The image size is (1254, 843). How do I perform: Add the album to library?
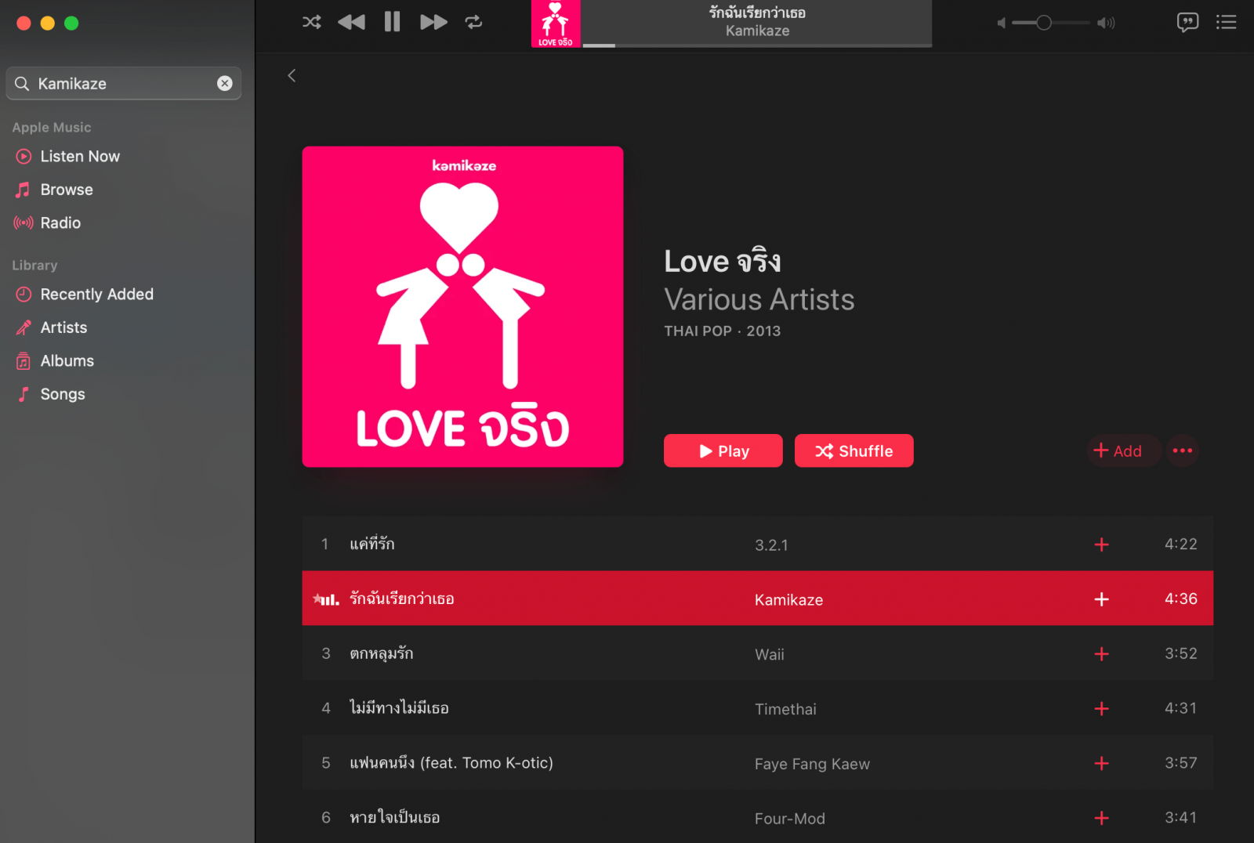(x=1118, y=450)
